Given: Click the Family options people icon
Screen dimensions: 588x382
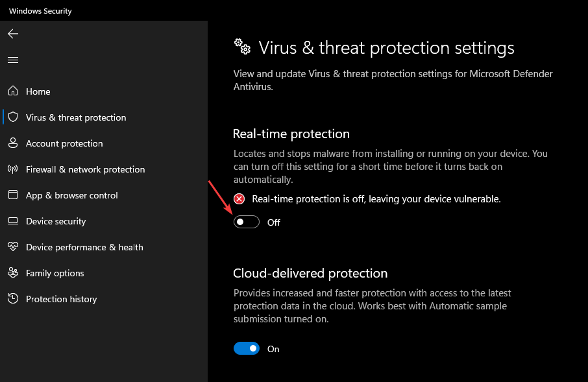Looking at the screenshot, I should tap(13, 273).
